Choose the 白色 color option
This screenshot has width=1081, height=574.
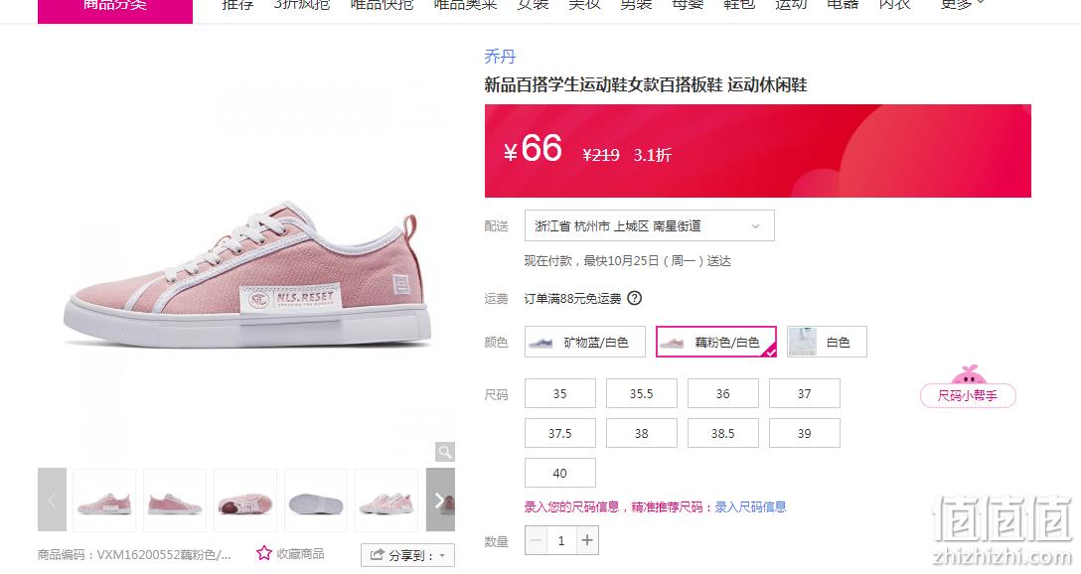827,342
